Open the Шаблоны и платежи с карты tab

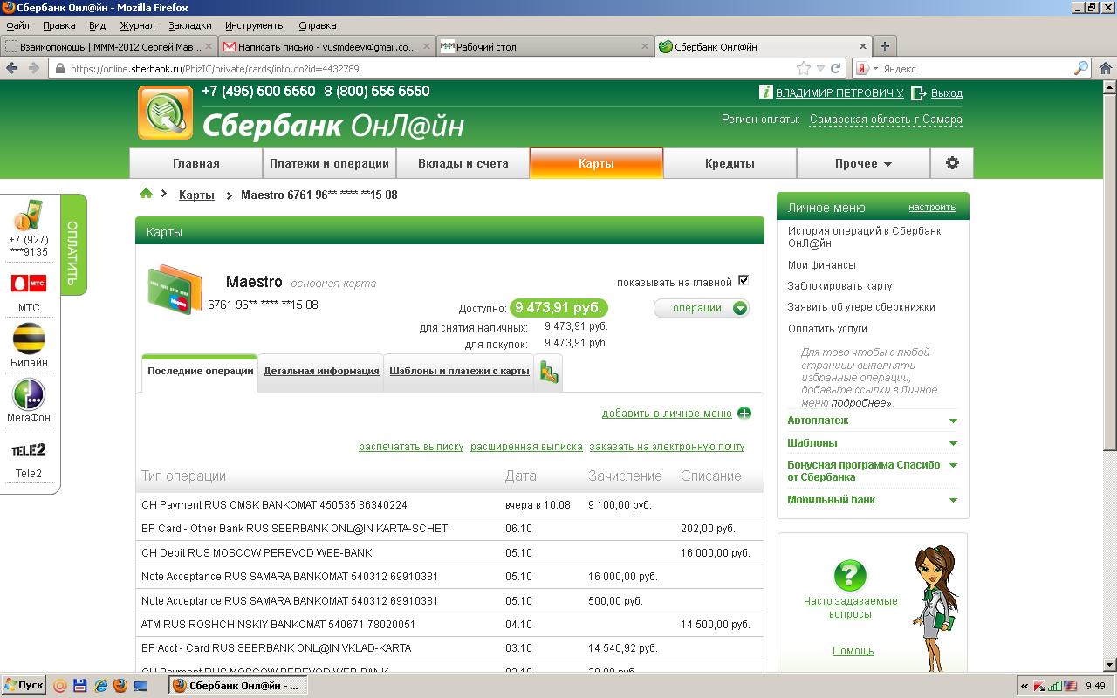[x=459, y=371]
